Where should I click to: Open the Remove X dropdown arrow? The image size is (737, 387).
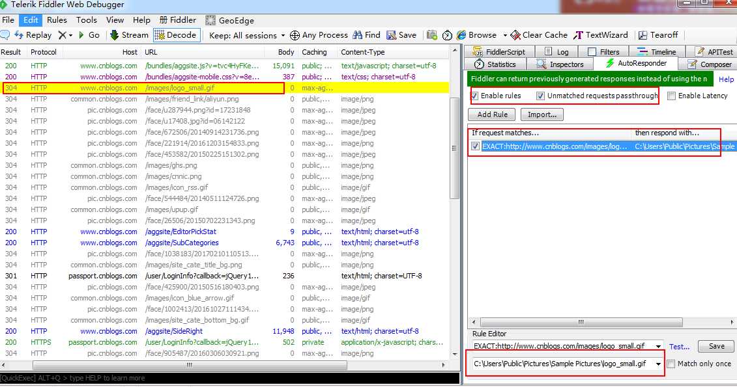pyautogui.click(x=70, y=36)
